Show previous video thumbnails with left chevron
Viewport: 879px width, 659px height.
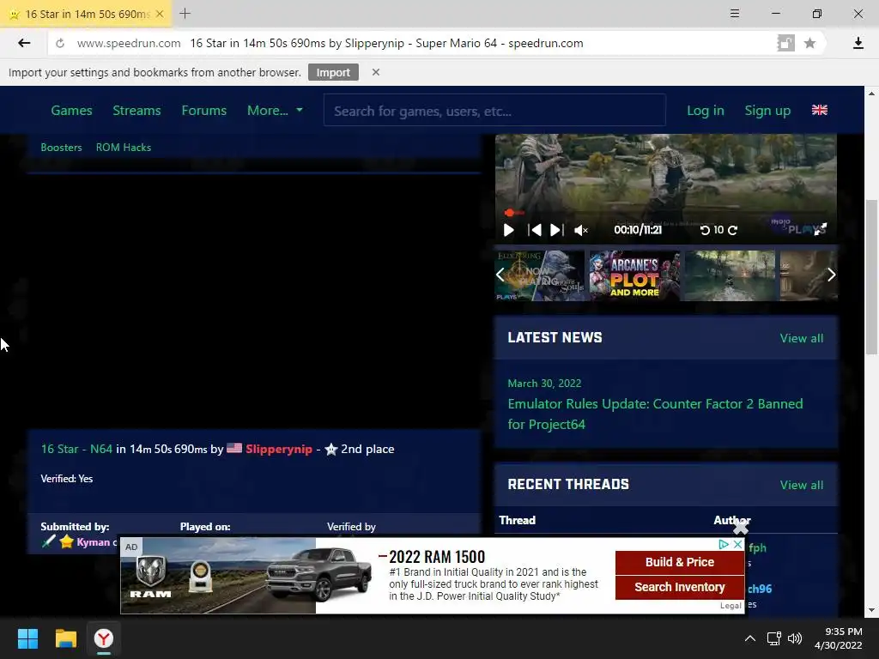[500, 275]
